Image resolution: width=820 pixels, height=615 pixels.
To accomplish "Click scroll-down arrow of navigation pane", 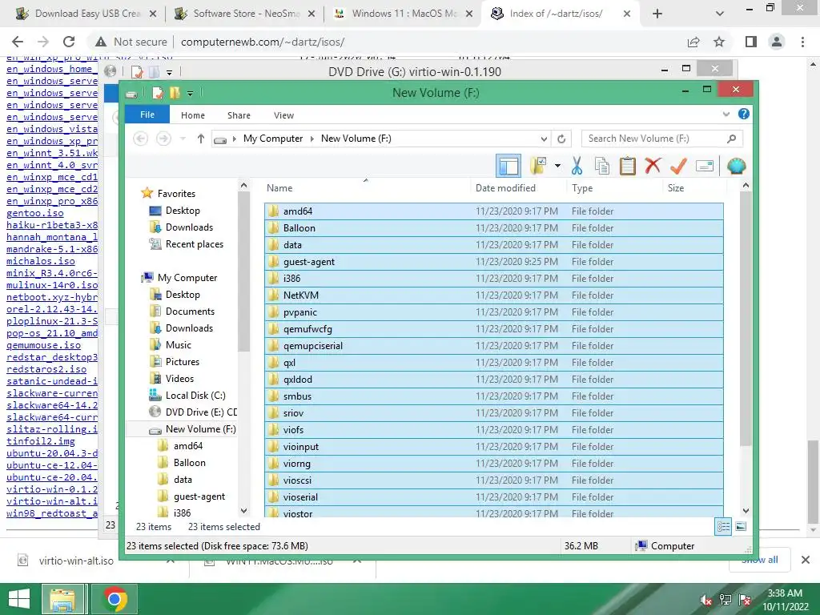I will click(x=243, y=511).
